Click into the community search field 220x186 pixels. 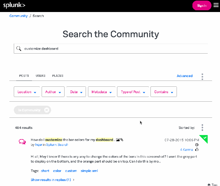tap(114, 49)
